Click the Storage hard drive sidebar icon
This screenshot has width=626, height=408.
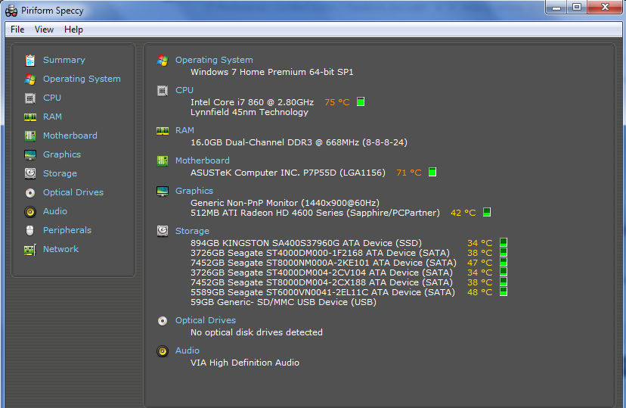30,173
